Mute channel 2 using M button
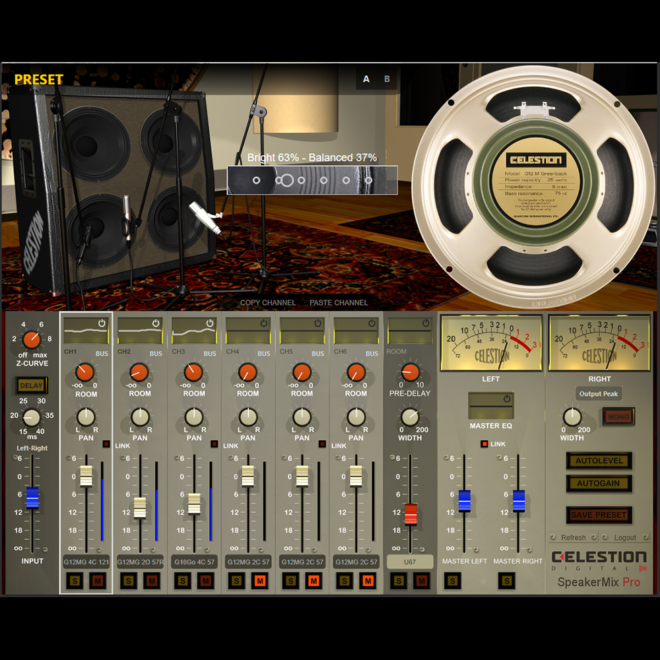 (152, 581)
